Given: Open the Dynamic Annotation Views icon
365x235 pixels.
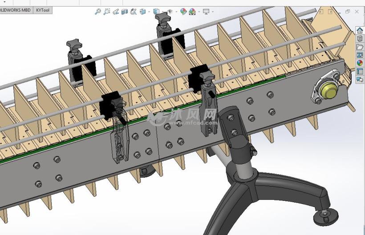Looking at the screenshot, I should pos(134,12).
